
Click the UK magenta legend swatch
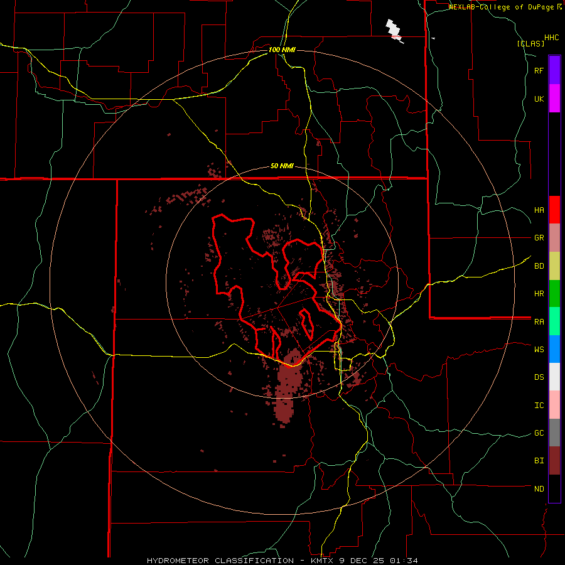tap(554, 98)
